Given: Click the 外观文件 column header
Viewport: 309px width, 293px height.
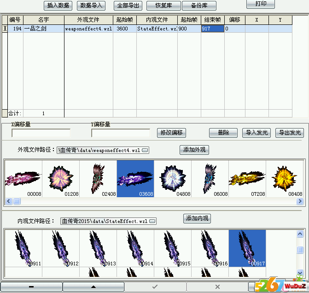Looking at the screenshot, I should (88, 20).
